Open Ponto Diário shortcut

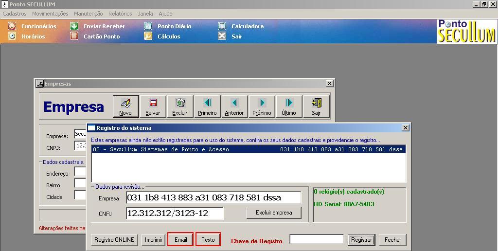[168, 26]
